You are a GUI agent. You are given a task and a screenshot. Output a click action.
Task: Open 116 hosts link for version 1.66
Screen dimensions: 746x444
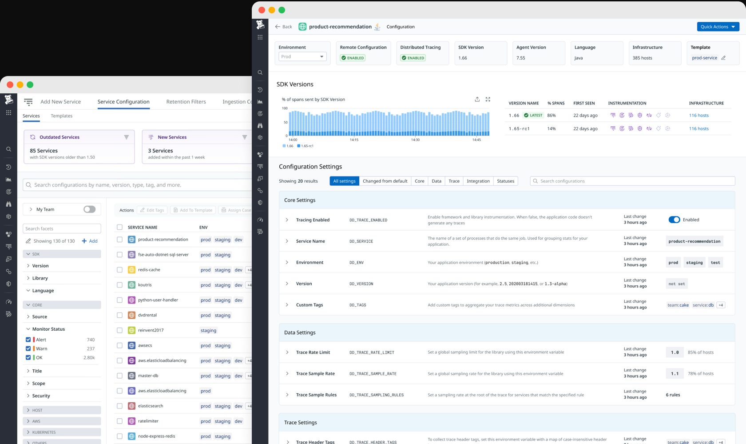pos(699,115)
